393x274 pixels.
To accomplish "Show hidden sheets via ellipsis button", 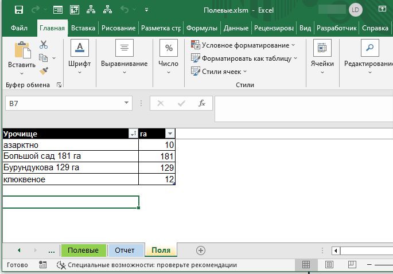I will [x=52, y=250].
